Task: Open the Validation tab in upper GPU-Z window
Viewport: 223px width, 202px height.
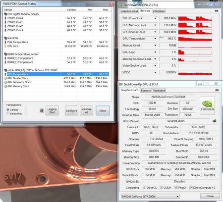Action: click(x=159, y=11)
